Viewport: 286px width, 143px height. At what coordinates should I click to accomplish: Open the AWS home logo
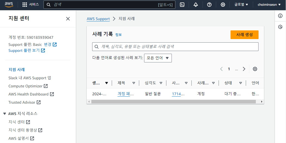click(x=9, y=5)
